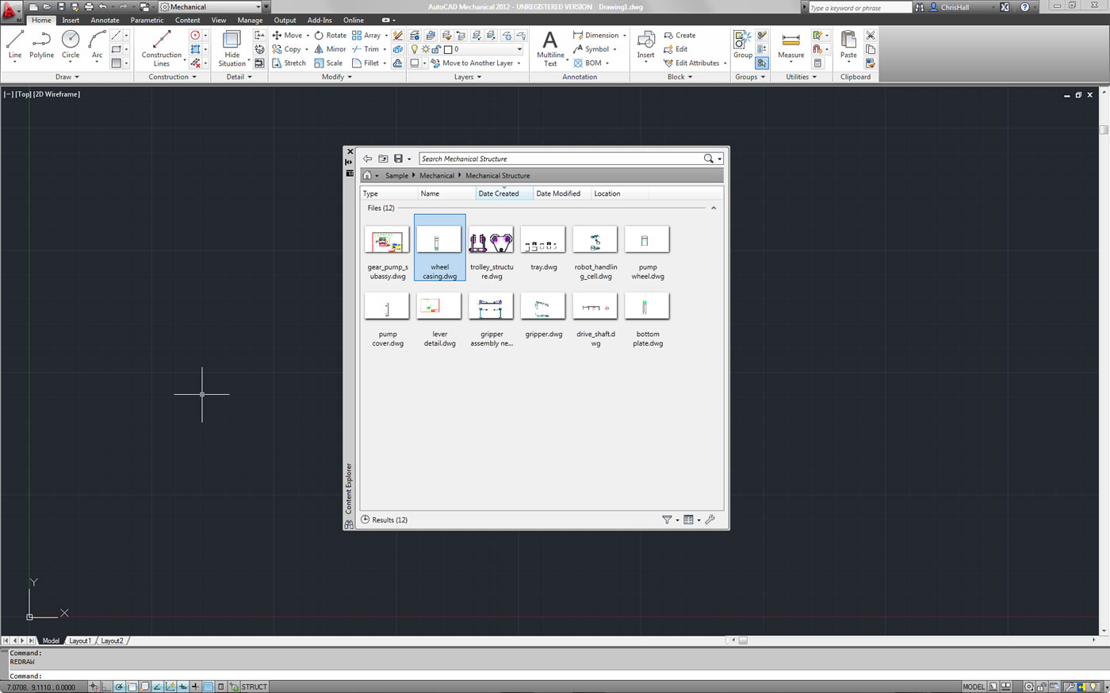Screen dimensions: 1110x693
Task: Toggle layer freeze sun icon
Action: [x=425, y=49]
